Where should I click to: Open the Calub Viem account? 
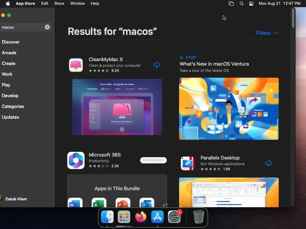click(x=16, y=199)
